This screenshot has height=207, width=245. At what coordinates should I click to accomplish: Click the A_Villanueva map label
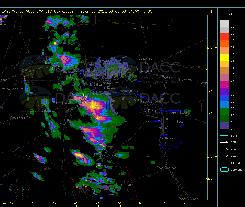(142, 27)
